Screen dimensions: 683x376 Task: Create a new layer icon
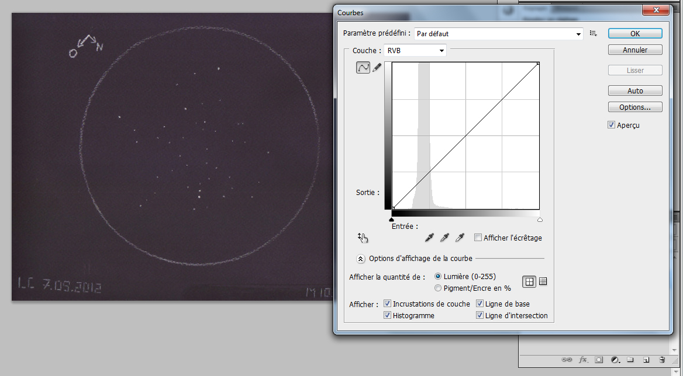[646, 360]
